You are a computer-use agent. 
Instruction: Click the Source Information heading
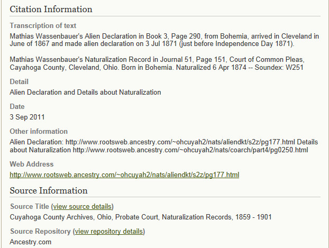49,190
